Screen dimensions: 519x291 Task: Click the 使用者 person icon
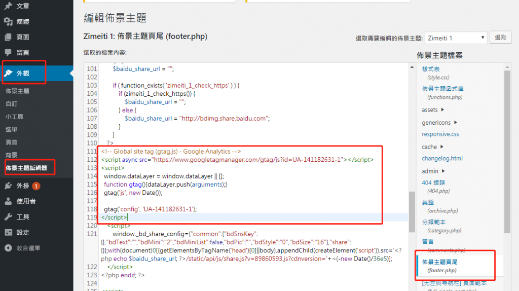[8, 201]
